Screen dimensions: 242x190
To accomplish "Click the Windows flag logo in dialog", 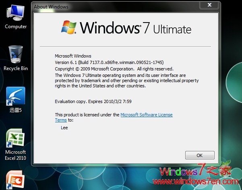I will tap(69, 27).
